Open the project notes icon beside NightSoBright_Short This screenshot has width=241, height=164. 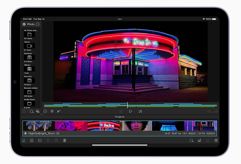pyautogui.click(x=58, y=133)
